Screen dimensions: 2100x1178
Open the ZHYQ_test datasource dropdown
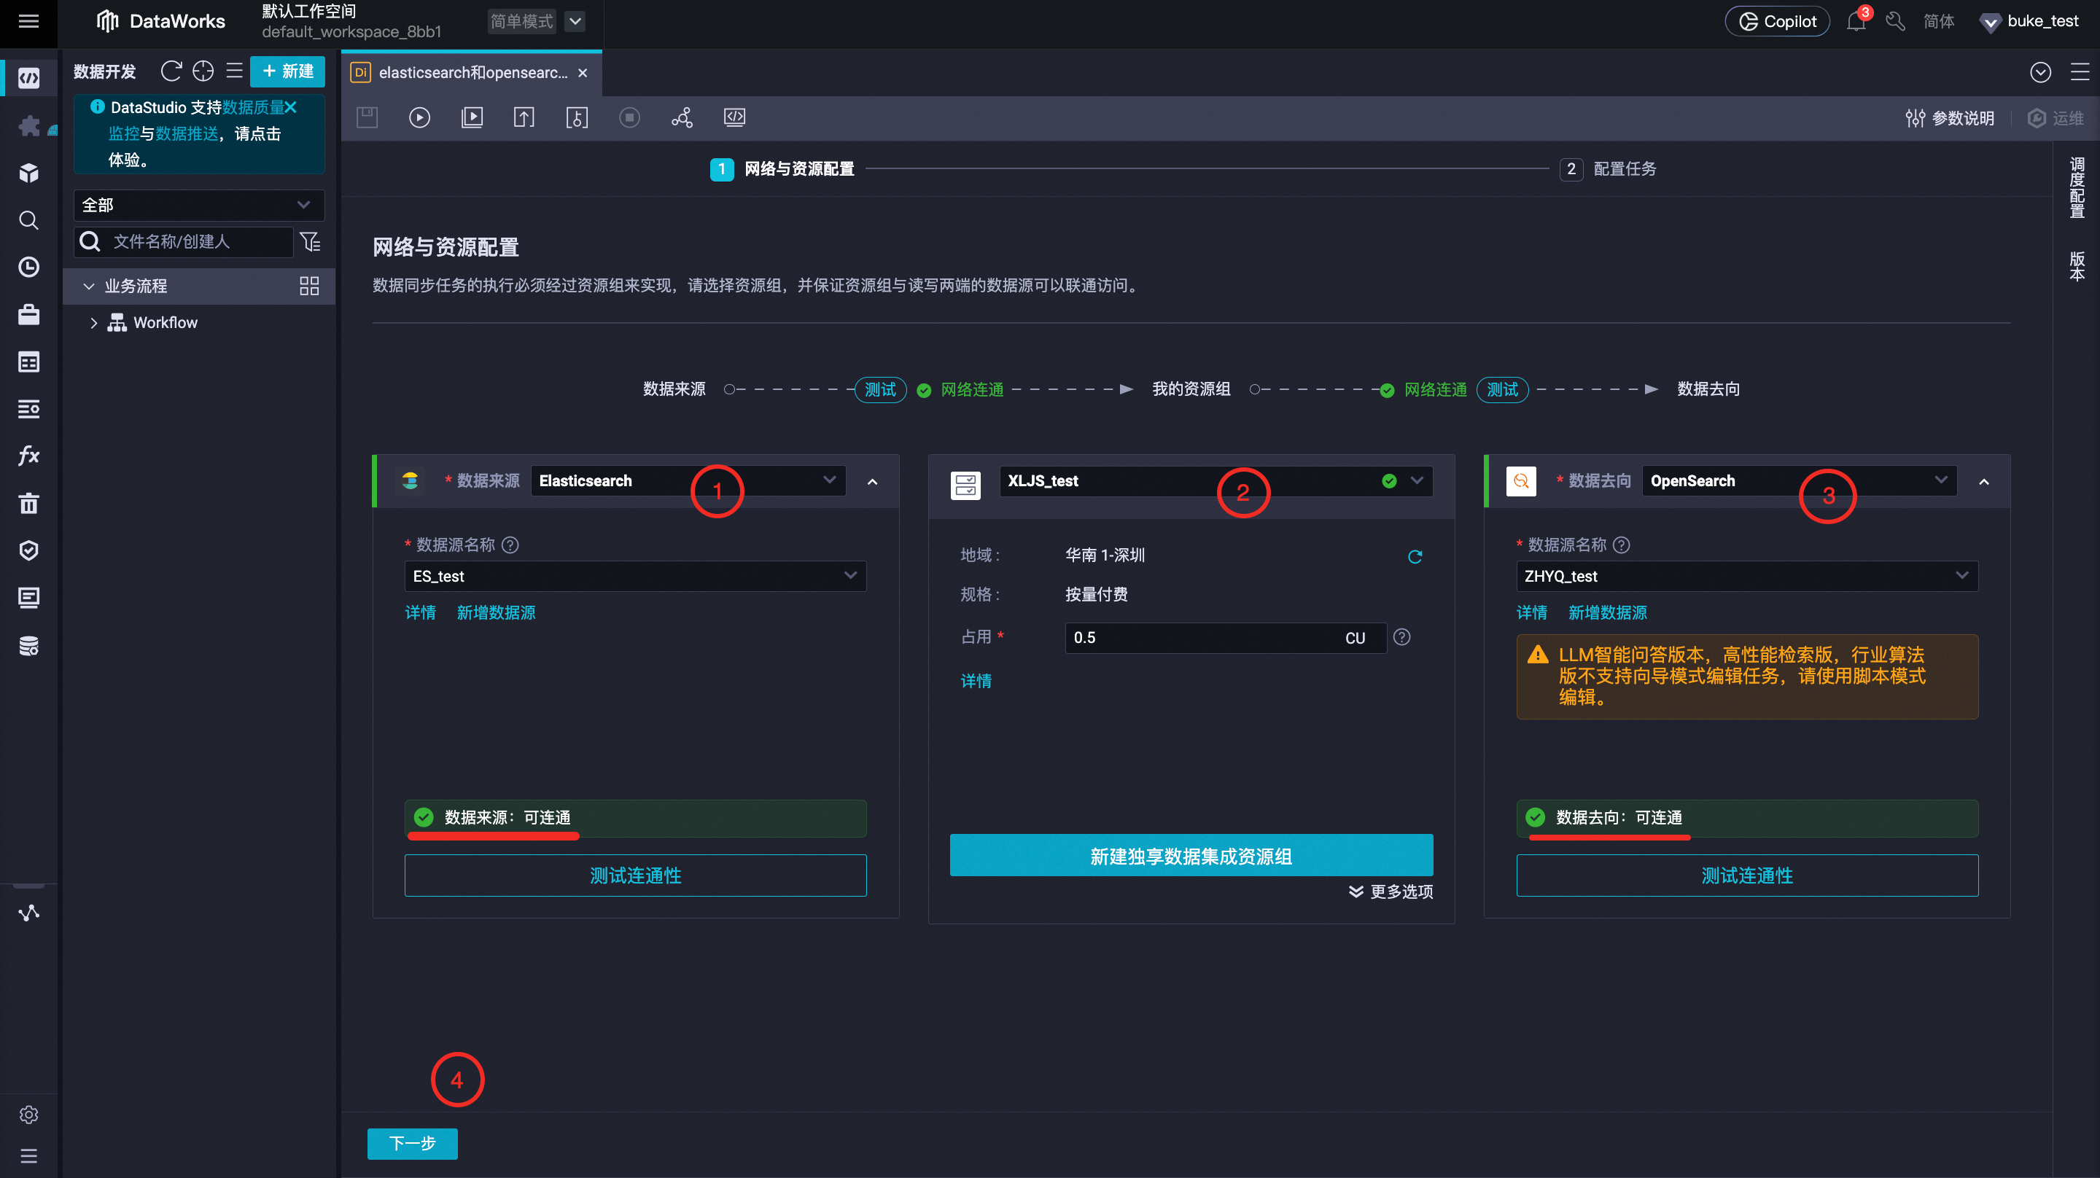point(1747,577)
